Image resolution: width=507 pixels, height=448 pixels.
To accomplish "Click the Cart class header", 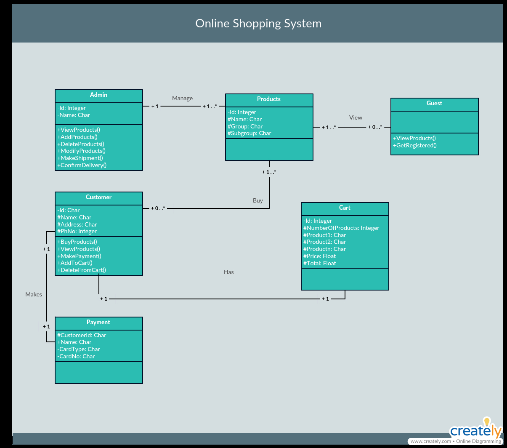I will 345,208.
